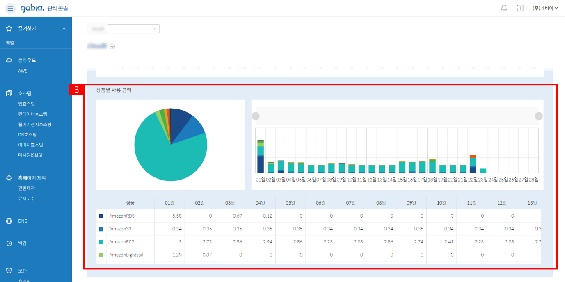The height and width of the screenshot is (282, 565).
Task: Open 웹에이전시호스팅 in the sidebar
Action: 35,125
